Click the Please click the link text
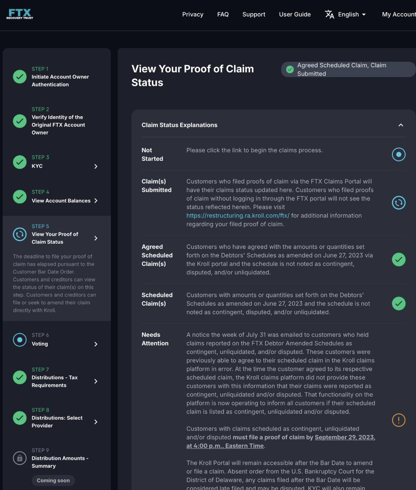 [x=255, y=150]
